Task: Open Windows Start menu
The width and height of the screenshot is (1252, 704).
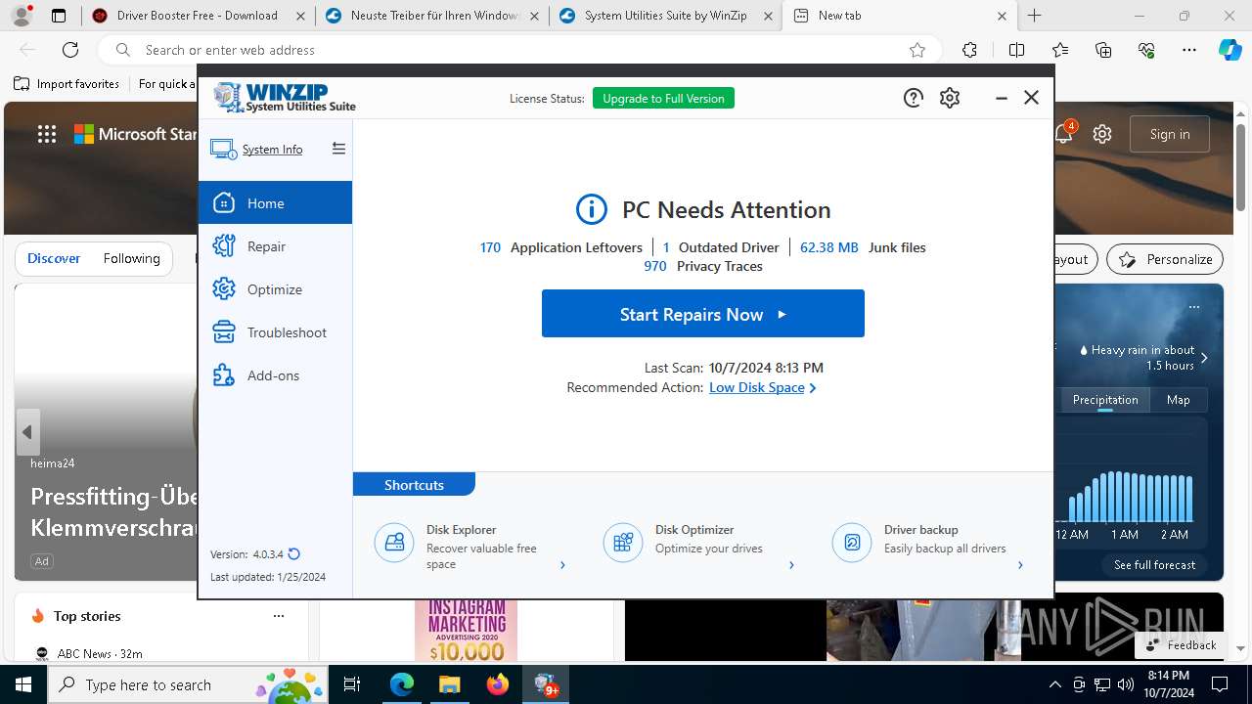Action: 23,684
